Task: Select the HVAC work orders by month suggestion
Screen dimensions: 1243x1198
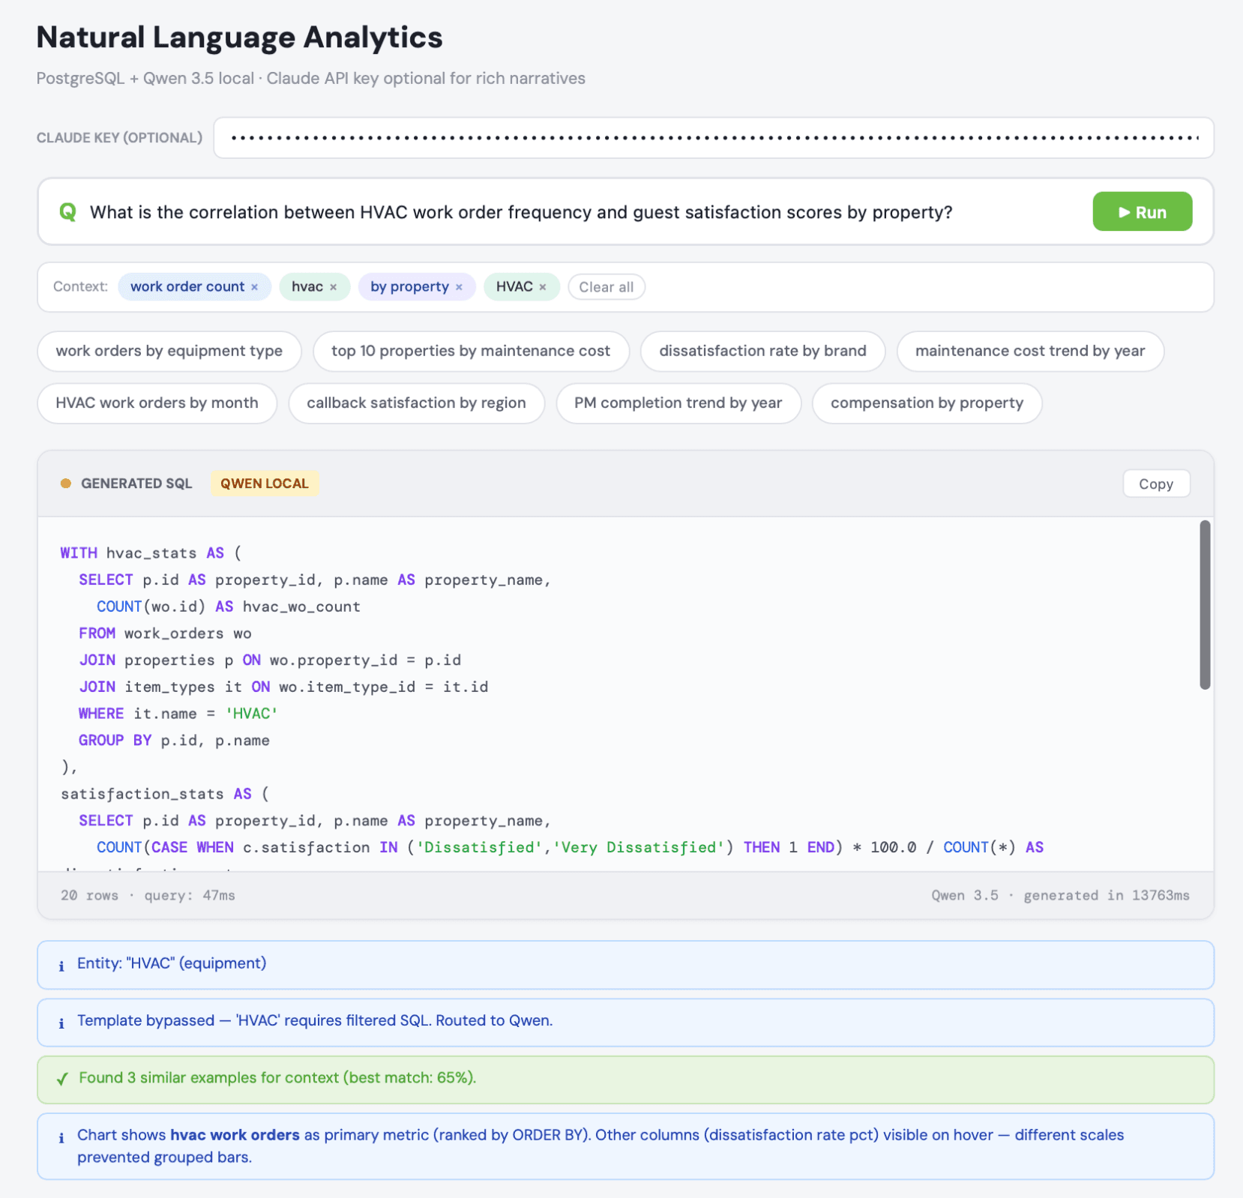Action: (x=157, y=403)
